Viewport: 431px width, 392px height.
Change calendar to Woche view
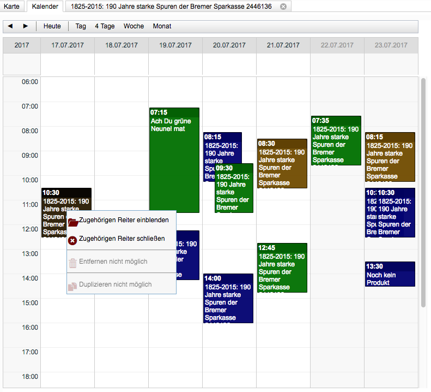pos(133,26)
